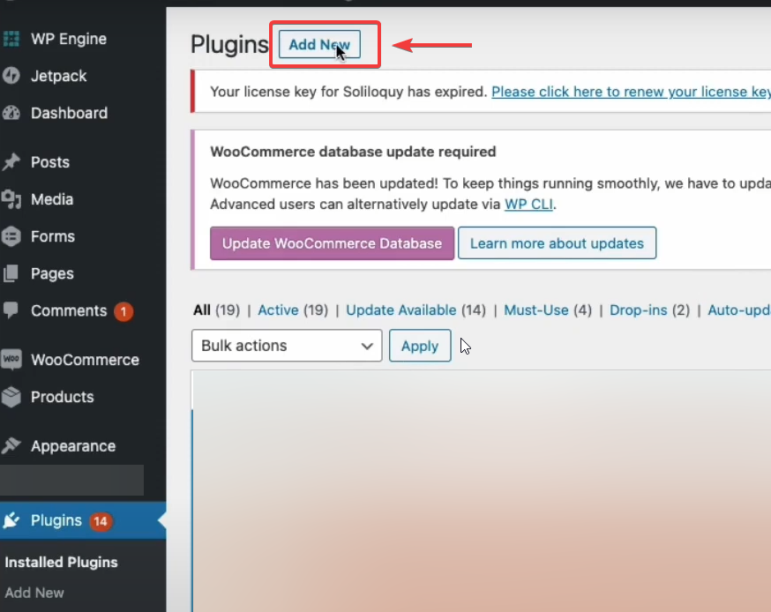Viewport: 771px width, 612px height.
Task: Click Learn more about updates button
Action: pos(557,243)
